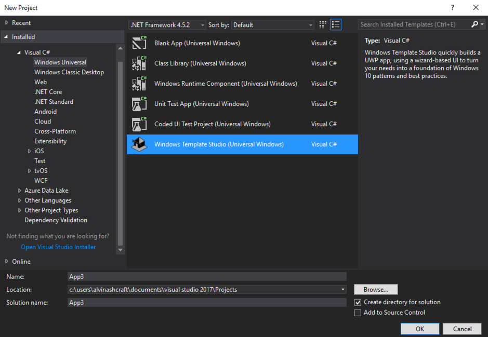Click the category tree scrollbar thumb
This screenshot has width=488, height=337.
121,154
